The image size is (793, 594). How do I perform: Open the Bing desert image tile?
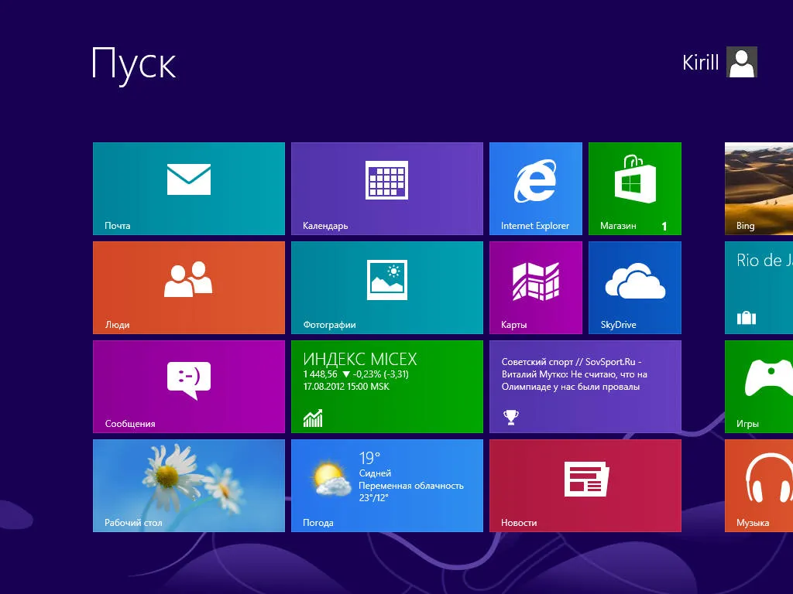tap(759, 189)
